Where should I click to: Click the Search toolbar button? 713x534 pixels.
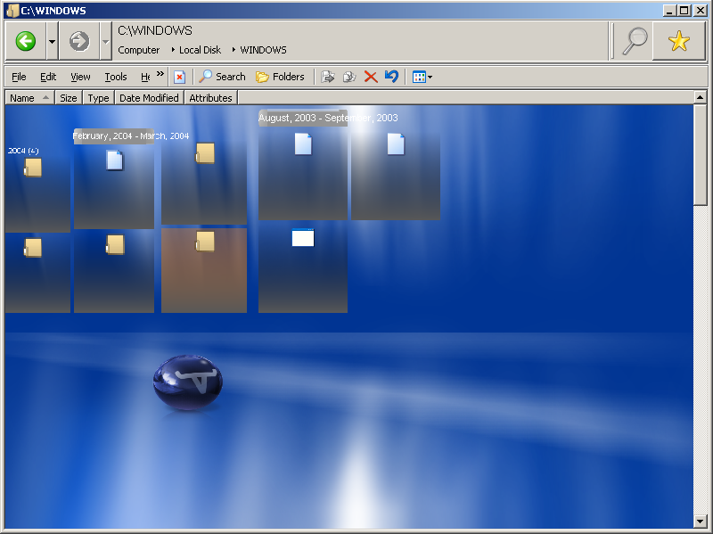[222, 77]
